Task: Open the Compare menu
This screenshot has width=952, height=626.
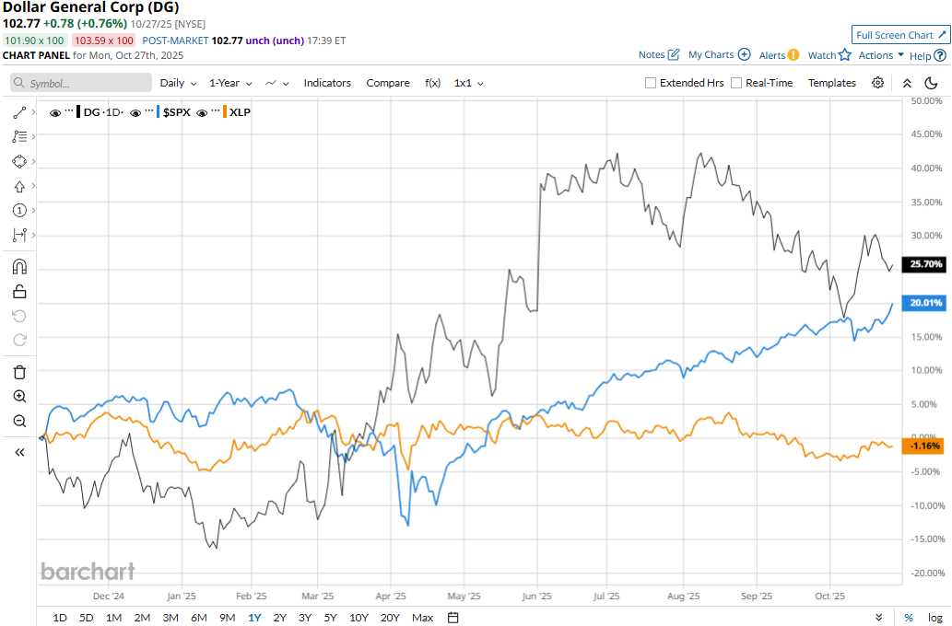Action: [x=388, y=83]
